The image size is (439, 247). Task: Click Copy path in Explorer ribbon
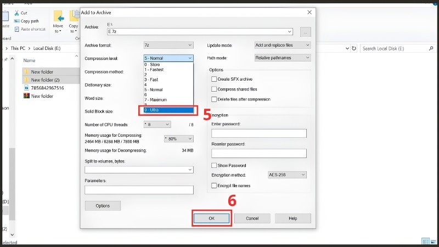coord(26,21)
